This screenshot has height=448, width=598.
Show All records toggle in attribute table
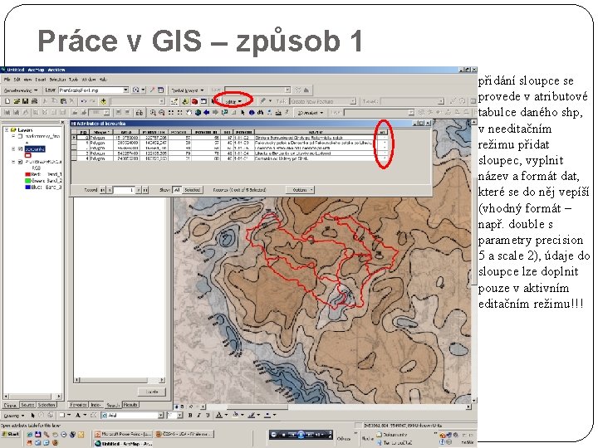tap(177, 190)
